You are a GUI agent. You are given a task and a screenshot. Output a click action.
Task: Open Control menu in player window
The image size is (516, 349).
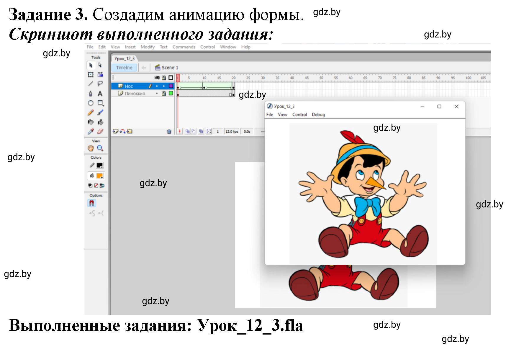pyautogui.click(x=299, y=114)
